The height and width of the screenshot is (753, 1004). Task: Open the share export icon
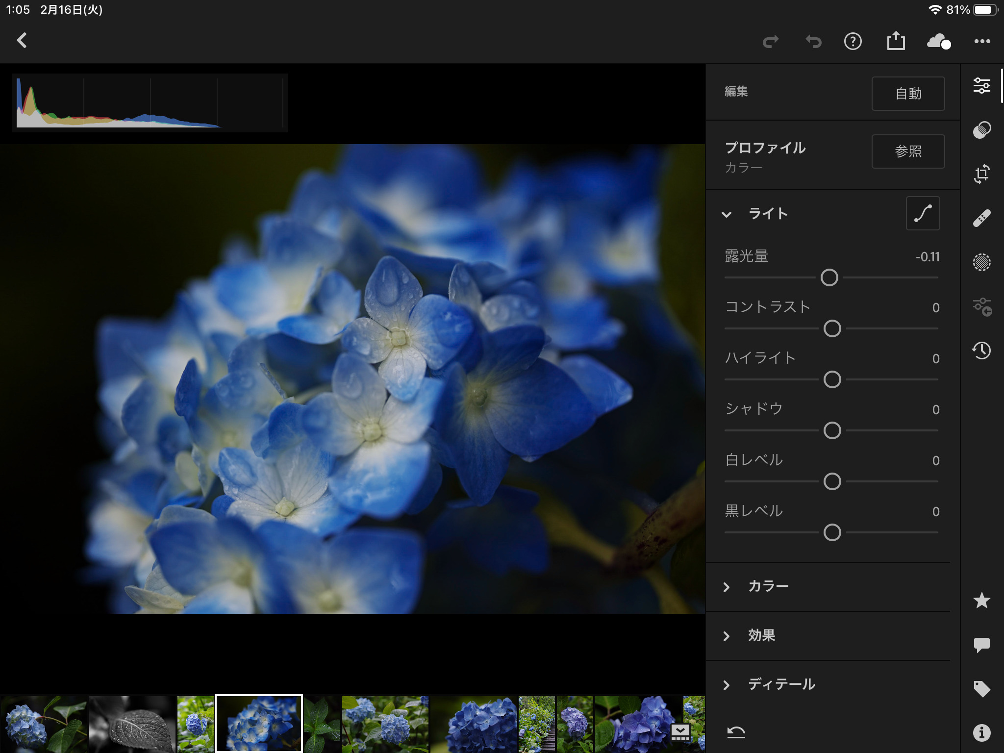[x=896, y=41]
